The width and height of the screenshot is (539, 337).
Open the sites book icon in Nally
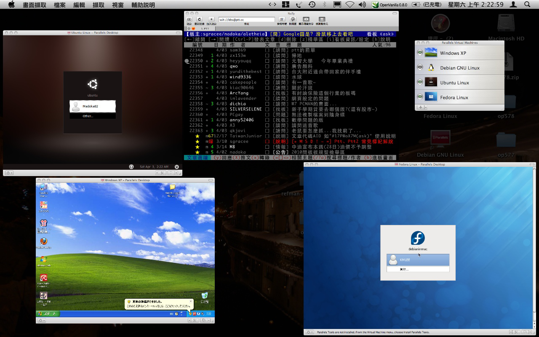click(189, 19)
